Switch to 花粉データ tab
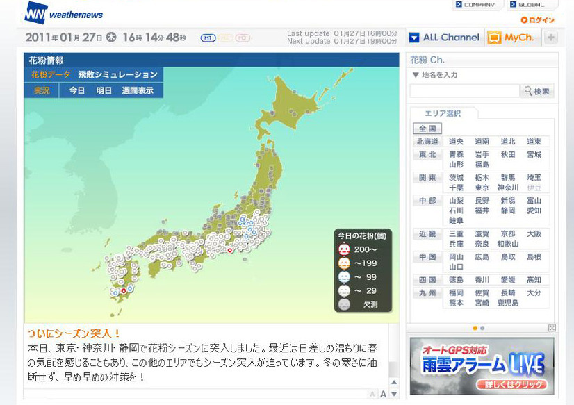This screenshot has height=405, width=574. 51,74
